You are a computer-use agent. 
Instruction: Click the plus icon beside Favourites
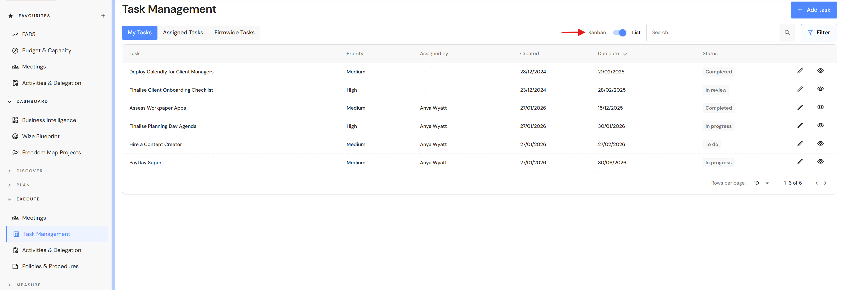[x=103, y=16]
